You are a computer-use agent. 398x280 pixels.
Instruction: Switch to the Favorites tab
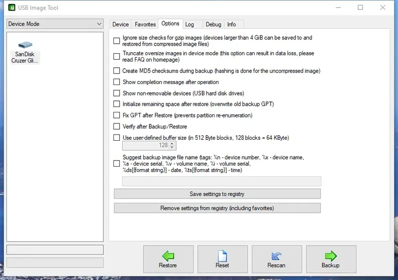coord(145,24)
